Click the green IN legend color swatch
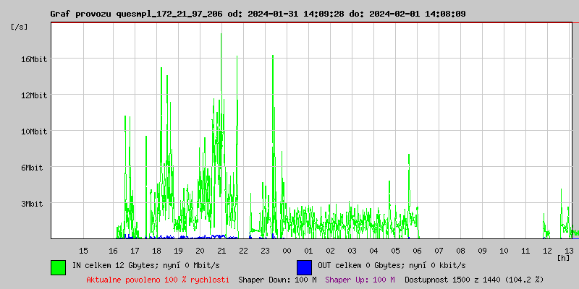 [x=58, y=267]
